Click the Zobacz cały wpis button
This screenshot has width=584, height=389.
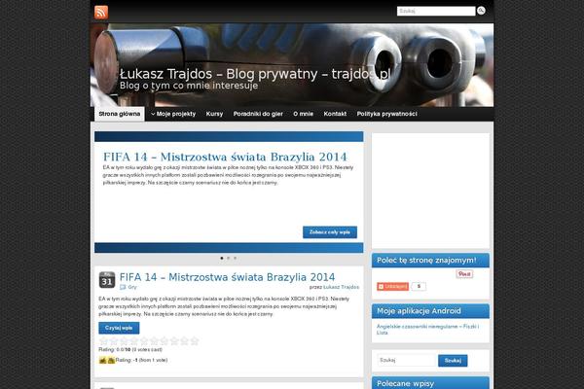330,231
